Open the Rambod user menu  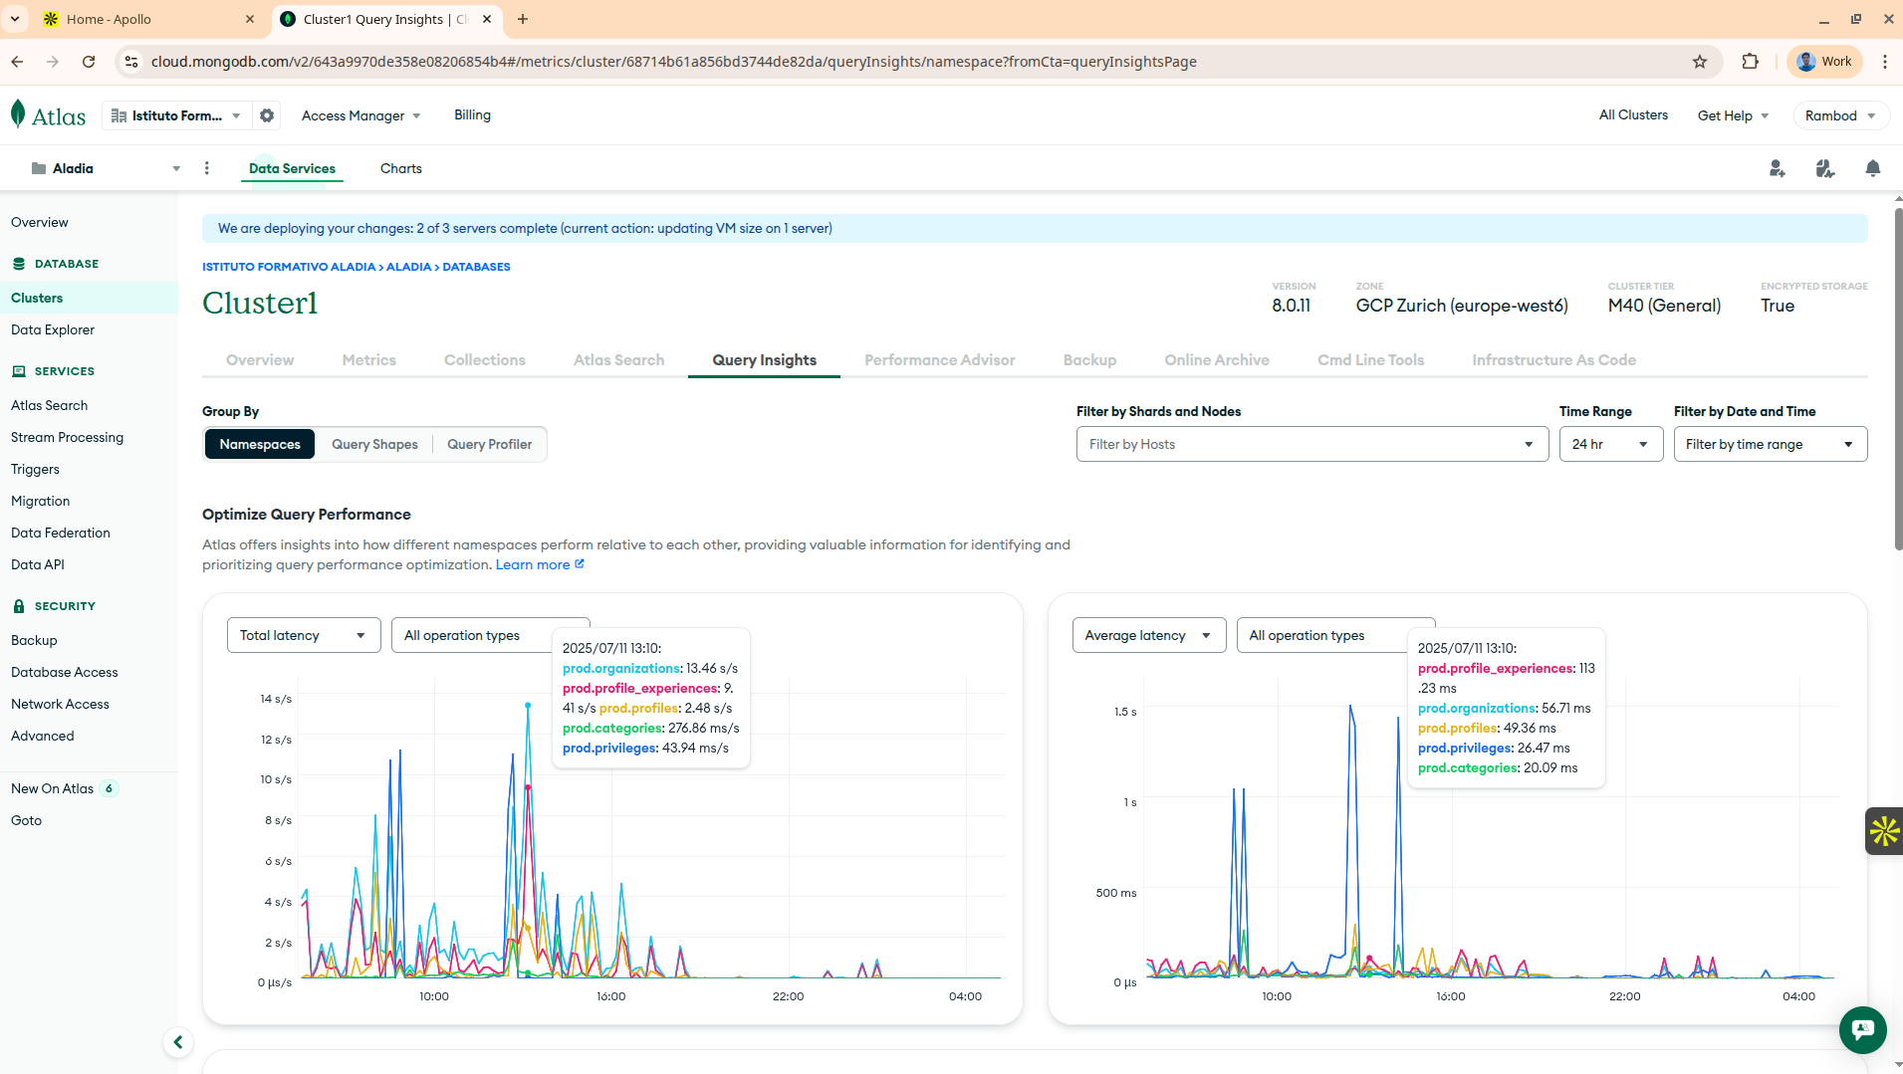(x=1840, y=115)
